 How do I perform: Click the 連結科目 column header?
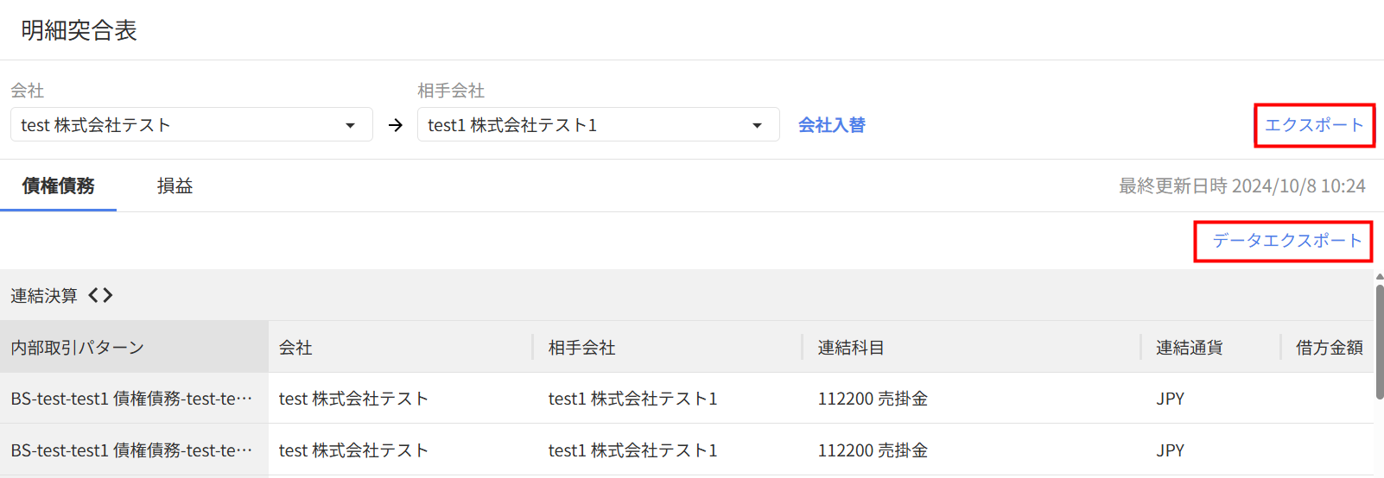coord(851,348)
